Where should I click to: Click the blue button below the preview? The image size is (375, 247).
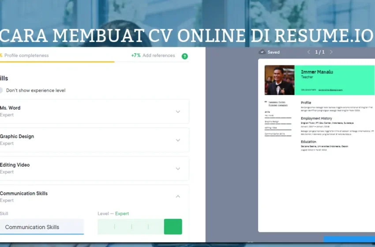349,239
